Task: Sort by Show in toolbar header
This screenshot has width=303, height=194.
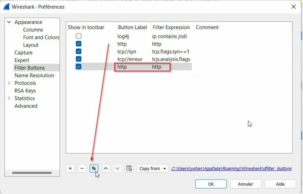Action: click(x=86, y=27)
